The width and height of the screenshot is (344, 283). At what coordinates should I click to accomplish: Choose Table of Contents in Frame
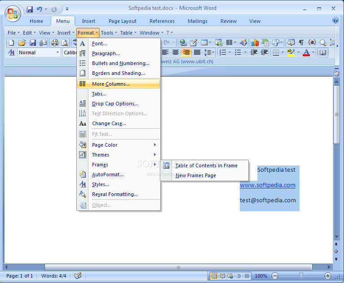point(204,165)
